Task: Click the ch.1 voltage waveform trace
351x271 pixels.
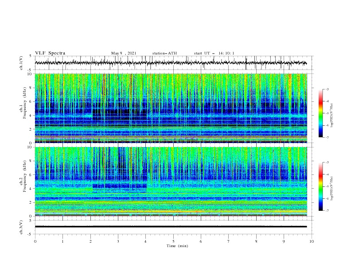Action: click(171, 63)
